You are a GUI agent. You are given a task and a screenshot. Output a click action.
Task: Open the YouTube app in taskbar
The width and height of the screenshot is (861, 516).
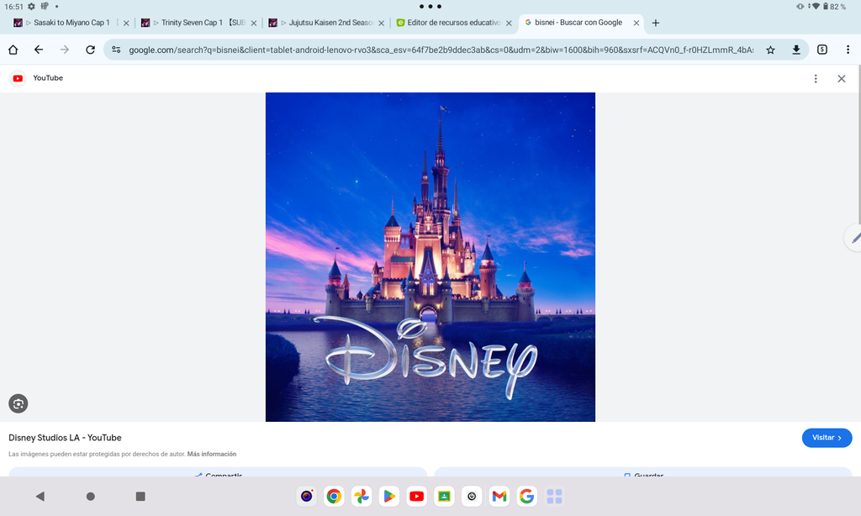pyautogui.click(x=416, y=496)
